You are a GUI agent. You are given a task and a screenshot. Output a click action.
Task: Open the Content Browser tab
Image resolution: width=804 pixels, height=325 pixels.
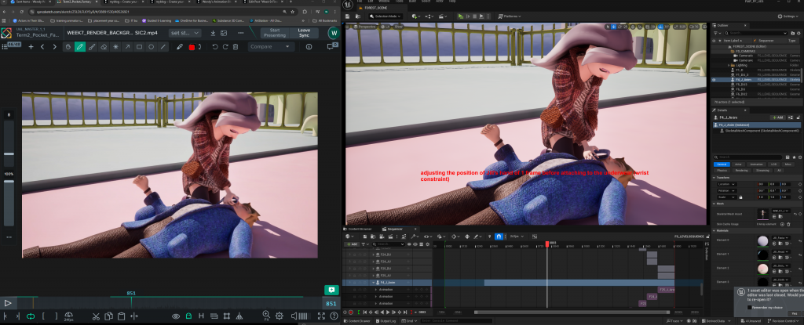click(360, 229)
